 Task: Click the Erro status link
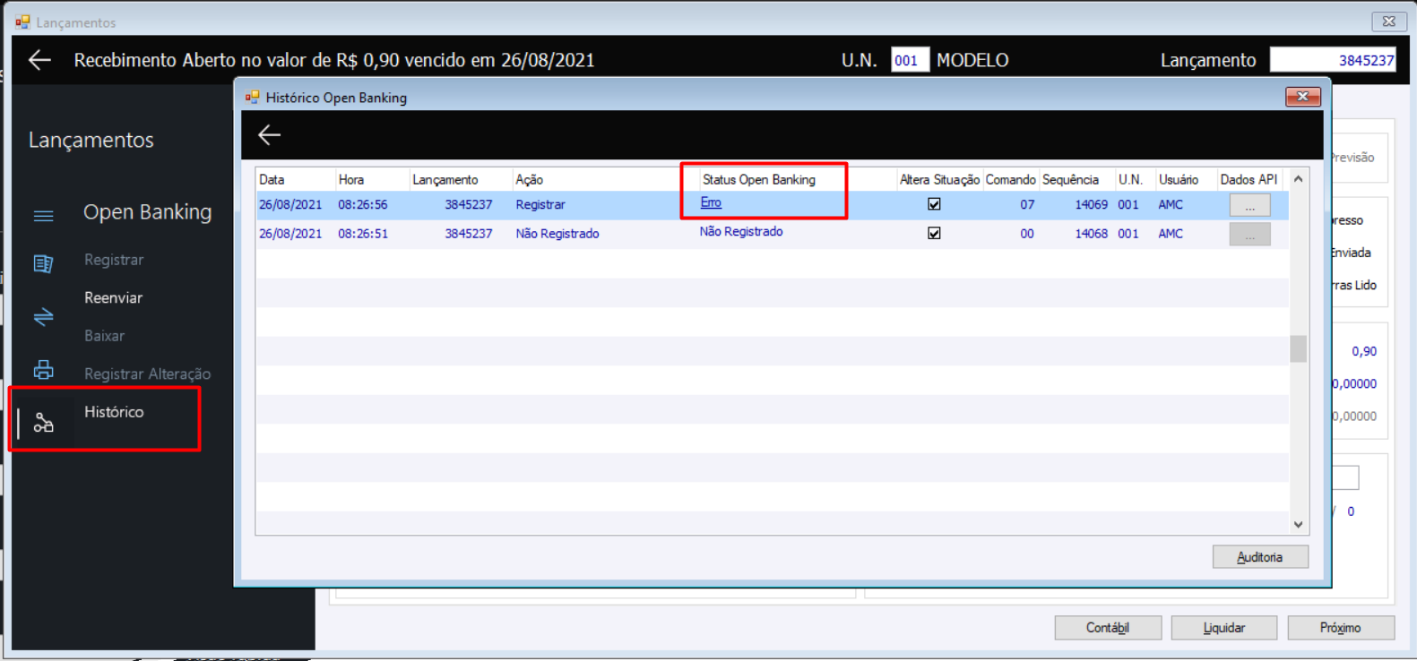click(x=711, y=202)
